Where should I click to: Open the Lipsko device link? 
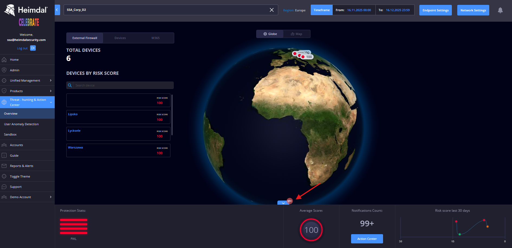tap(73, 114)
